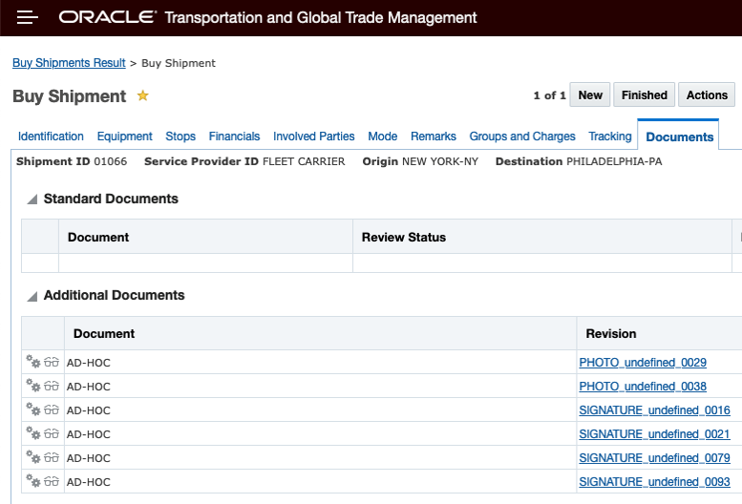Open the hamburger navigation menu
Screen dimensions: 742x504
point(27,17)
